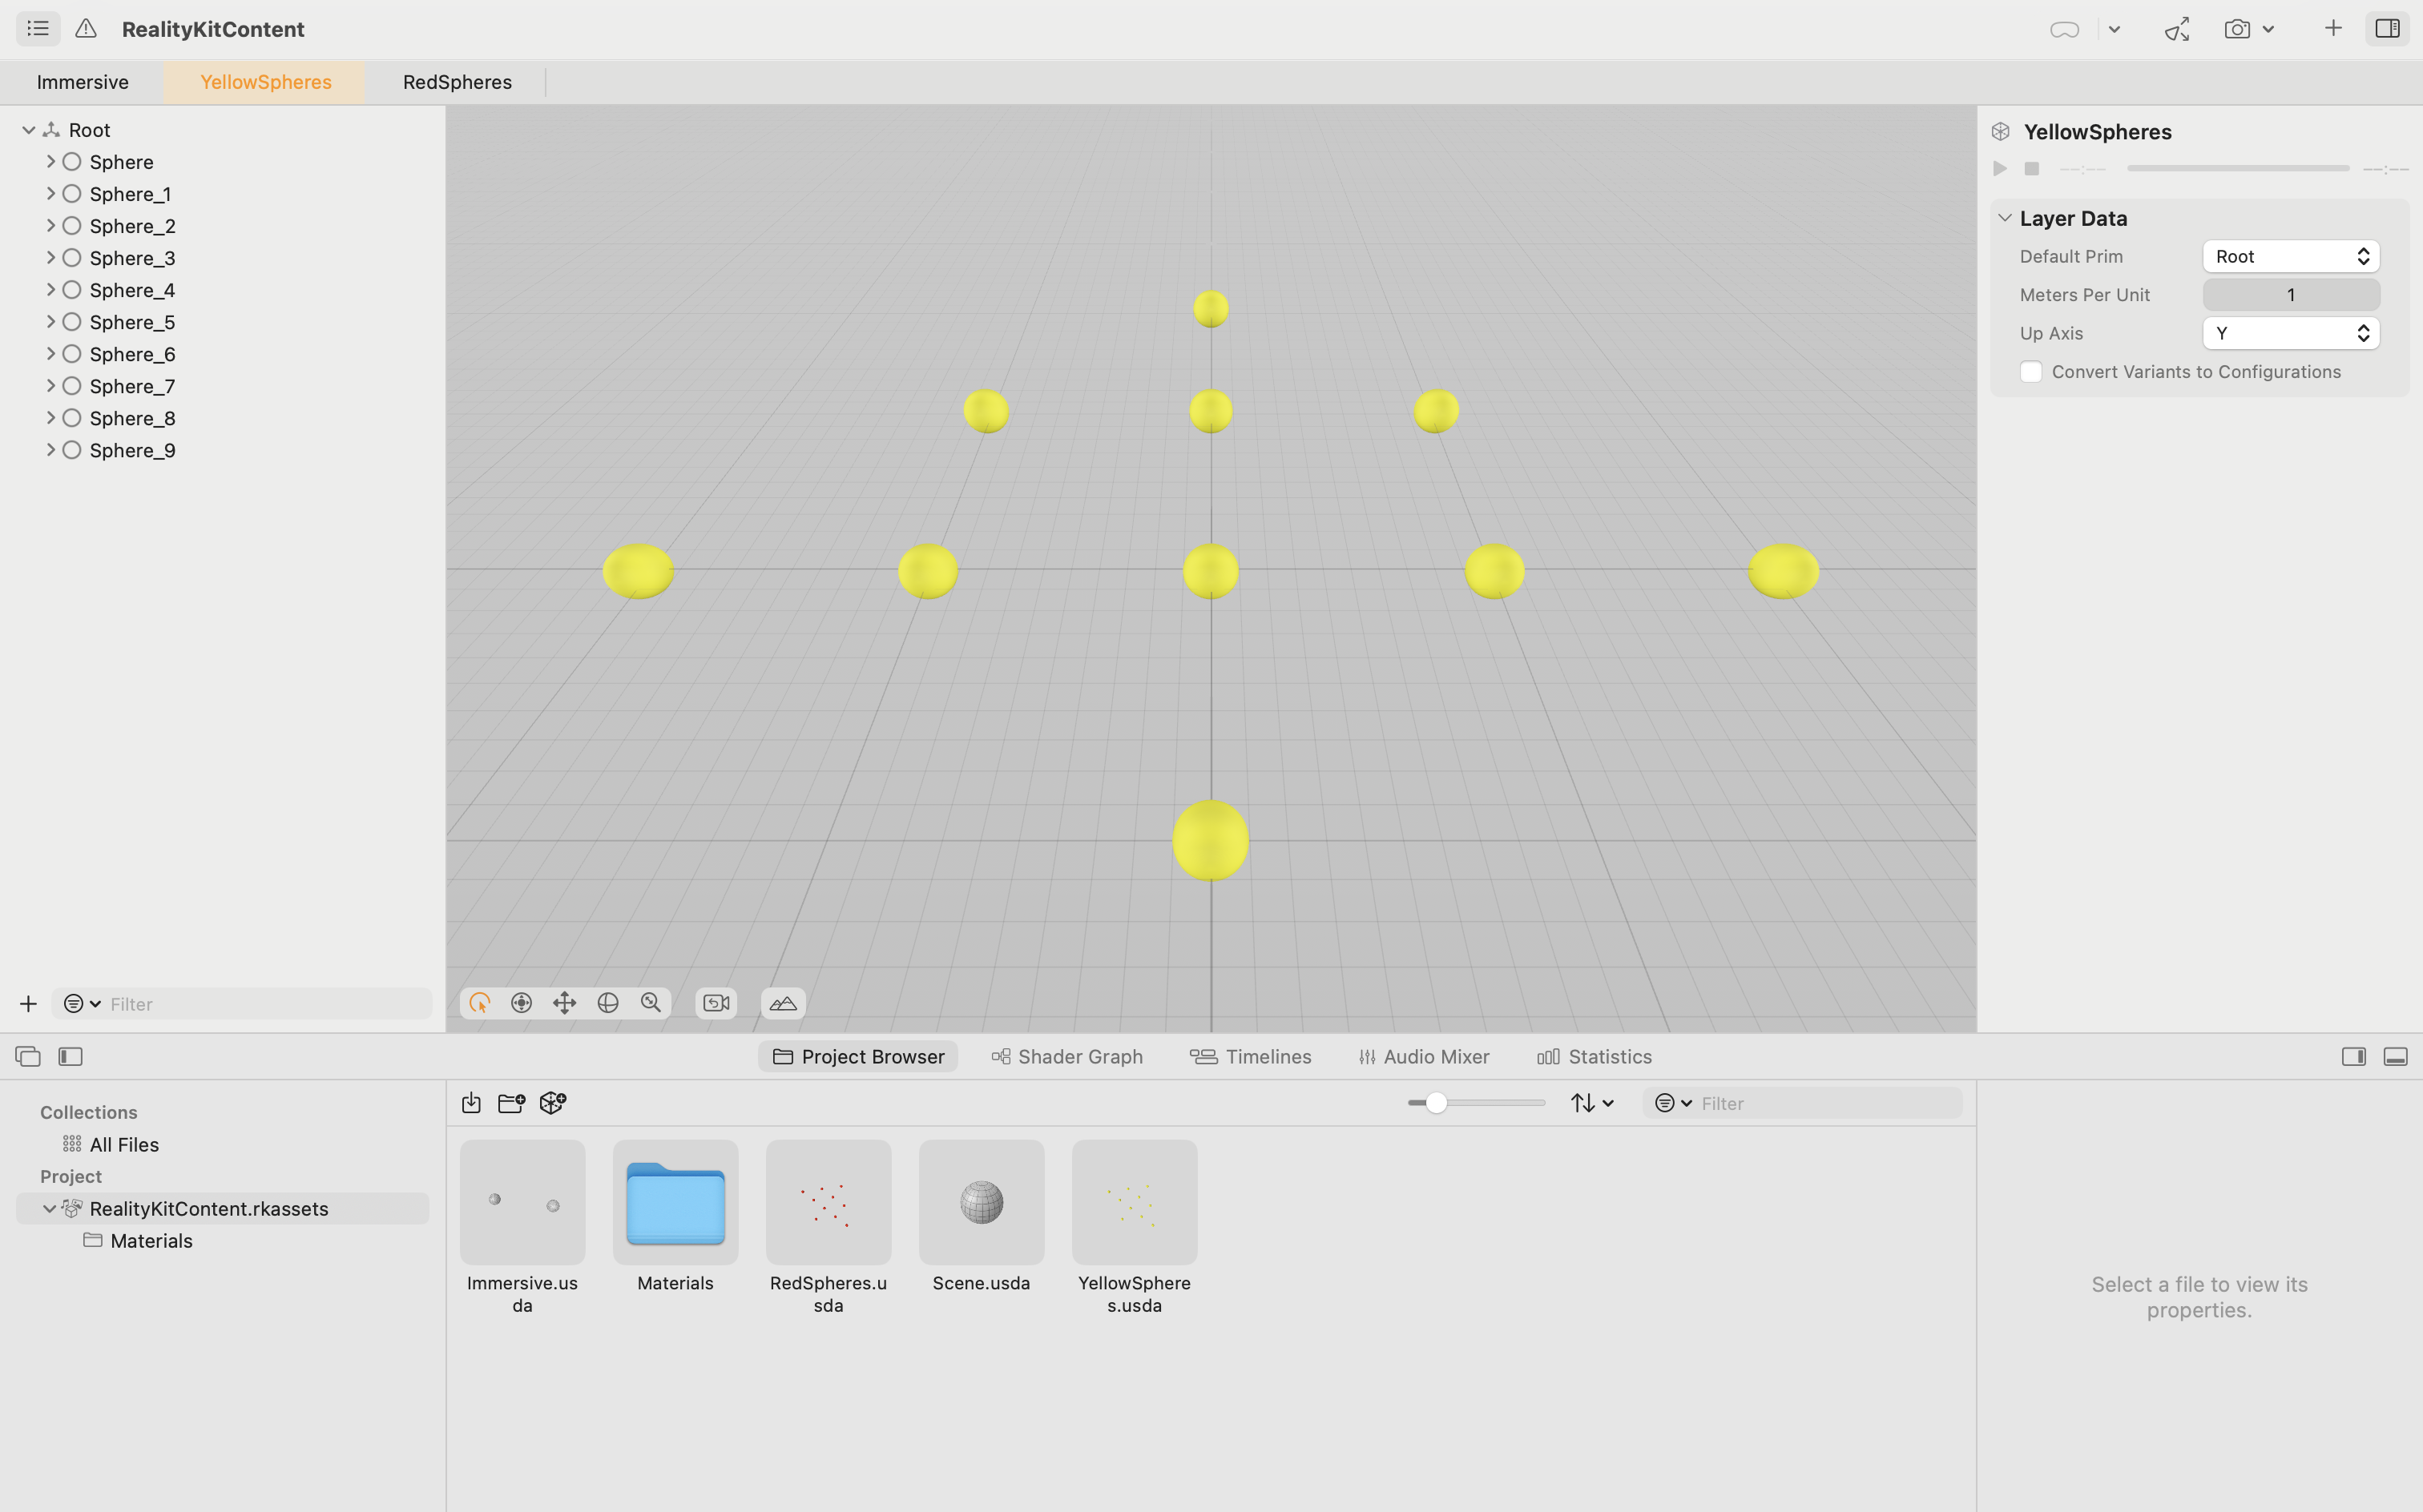Toggle the environment landscape icon

[784, 1003]
